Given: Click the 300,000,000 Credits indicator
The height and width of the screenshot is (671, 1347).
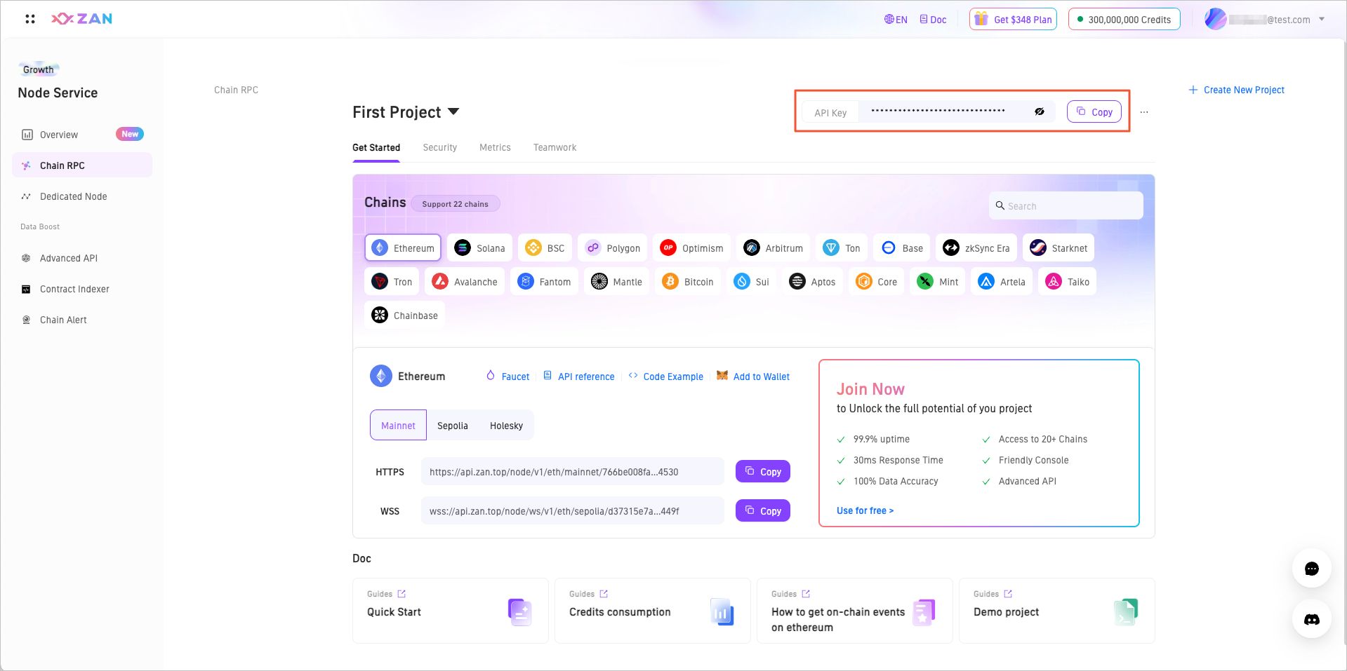Looking at the screenshot, I should pyautogui.click(x=1124, y=19).
